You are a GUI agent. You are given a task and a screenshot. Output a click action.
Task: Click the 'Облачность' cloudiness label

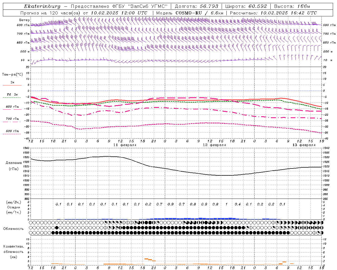13,229
